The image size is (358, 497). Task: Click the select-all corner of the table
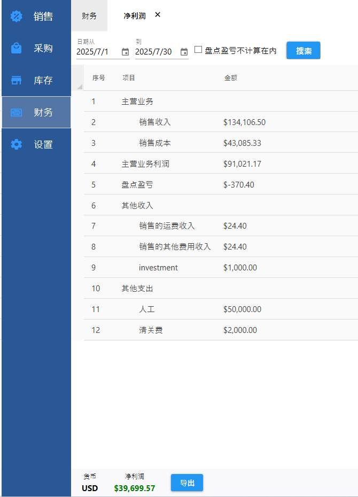[79, 86]
